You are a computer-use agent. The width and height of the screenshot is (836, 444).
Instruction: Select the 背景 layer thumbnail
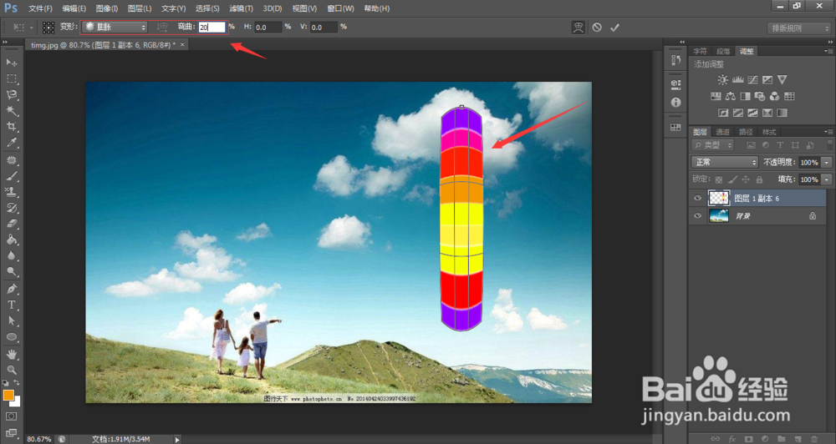pyautogui.click(x=719, y=215)
